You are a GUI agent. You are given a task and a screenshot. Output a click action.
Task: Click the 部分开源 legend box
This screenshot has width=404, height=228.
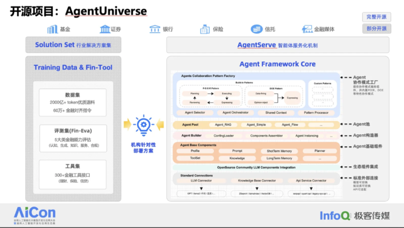click(x=376, y=29)
